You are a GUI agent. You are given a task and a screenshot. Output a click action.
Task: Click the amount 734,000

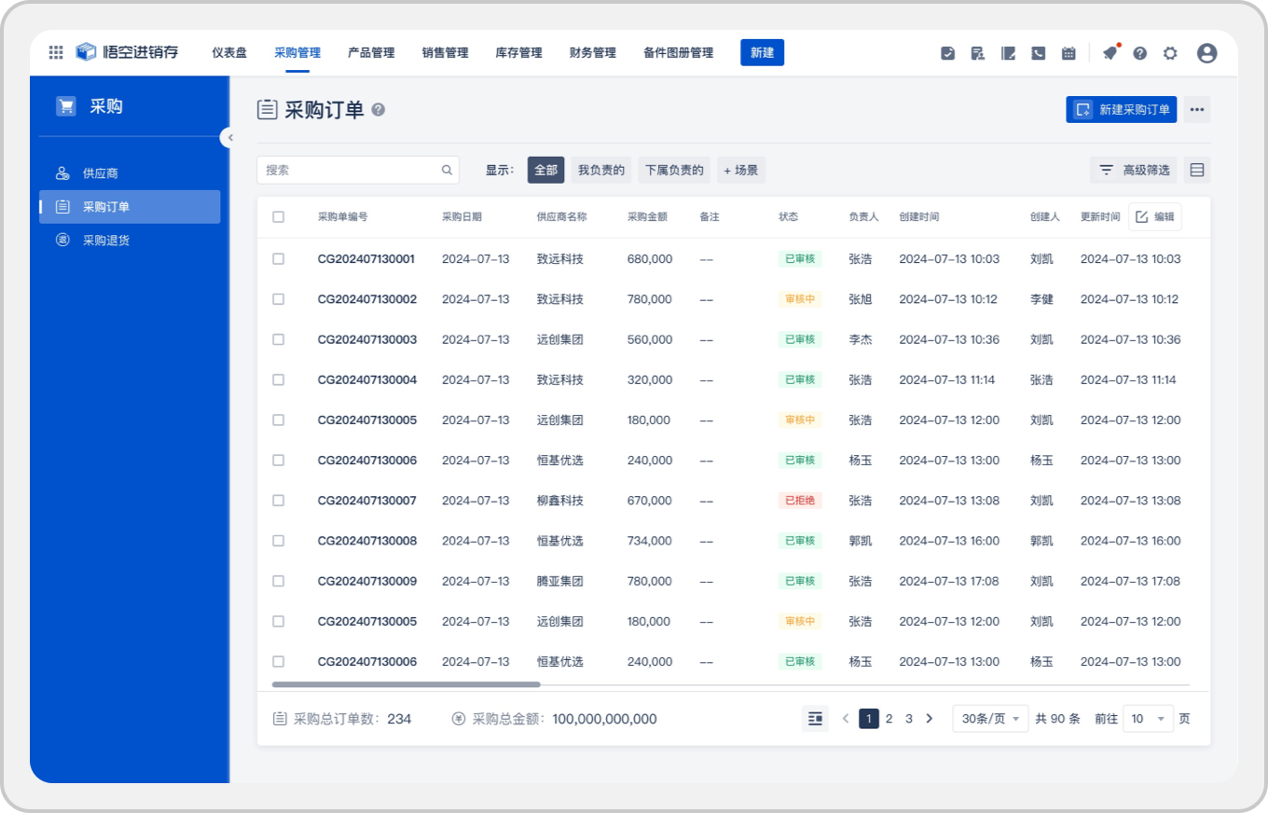pyautogui.click(x=650, y=541)
